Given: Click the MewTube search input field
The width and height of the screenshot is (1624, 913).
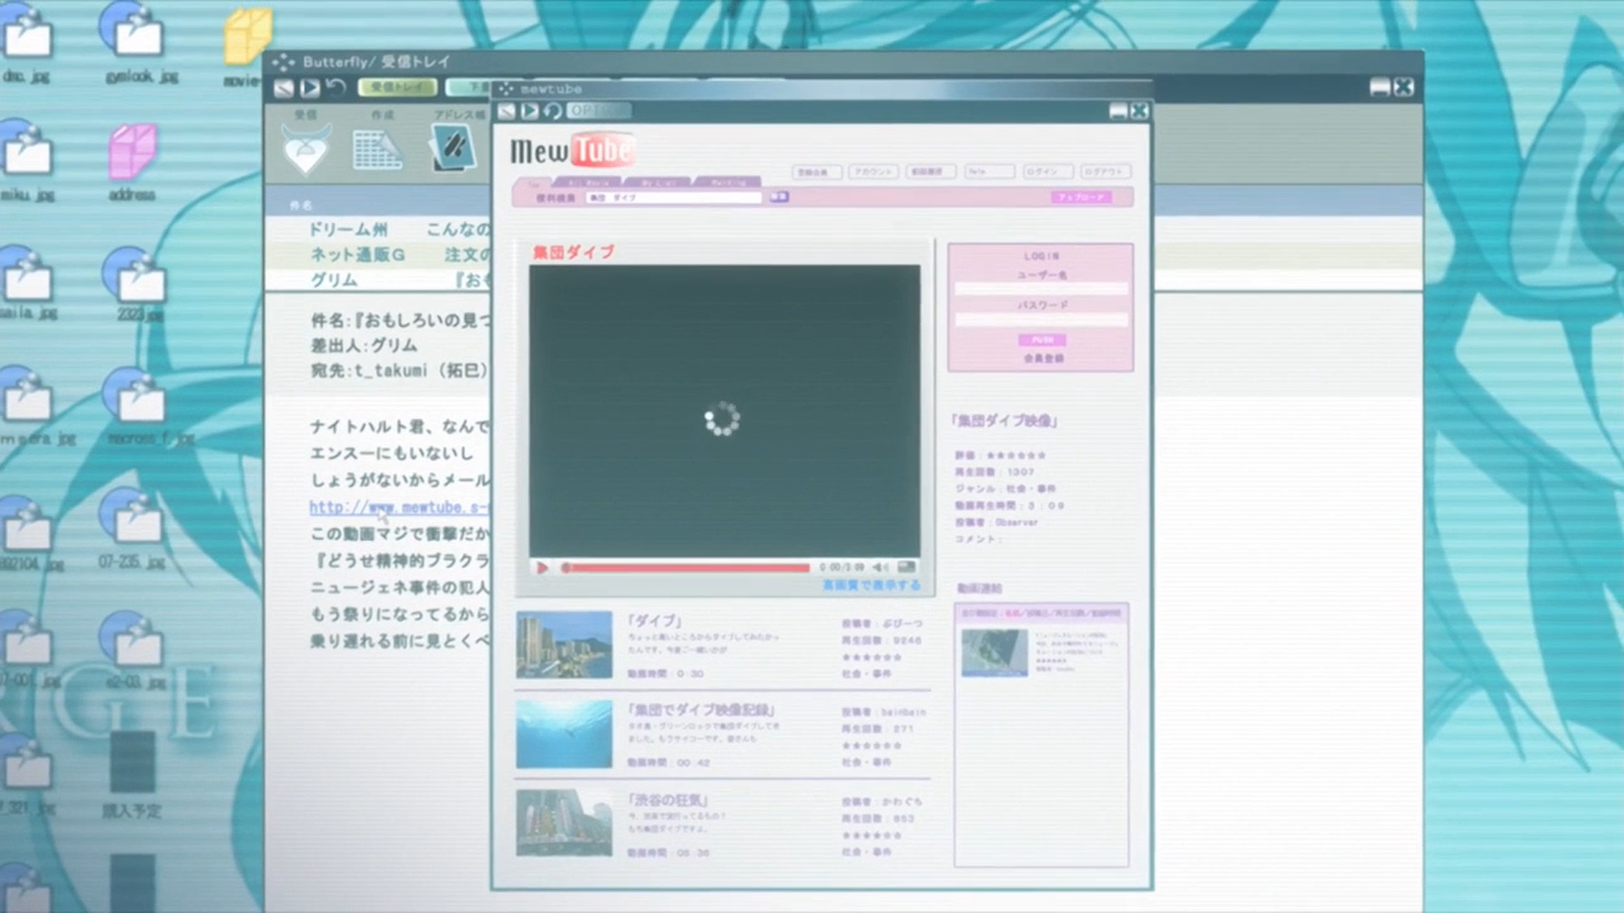Looking at the screenshot, I should click(673, 197).
